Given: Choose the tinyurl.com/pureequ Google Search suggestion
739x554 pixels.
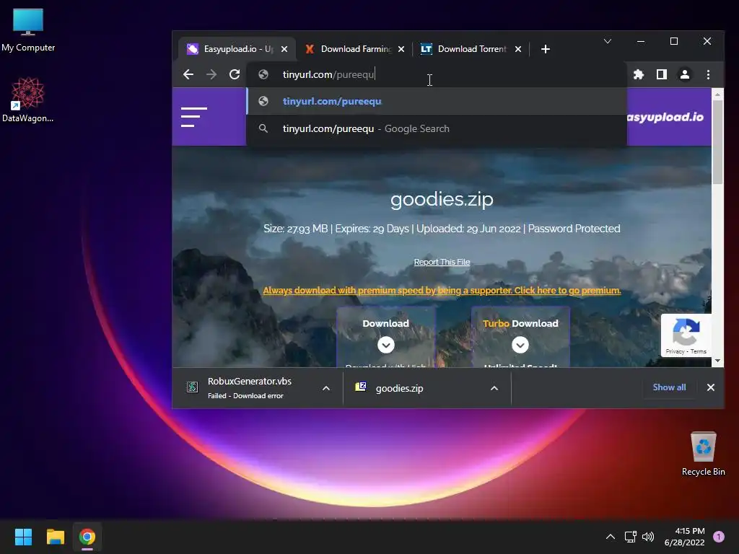Looking at the screenshot, I should point(437,128).
